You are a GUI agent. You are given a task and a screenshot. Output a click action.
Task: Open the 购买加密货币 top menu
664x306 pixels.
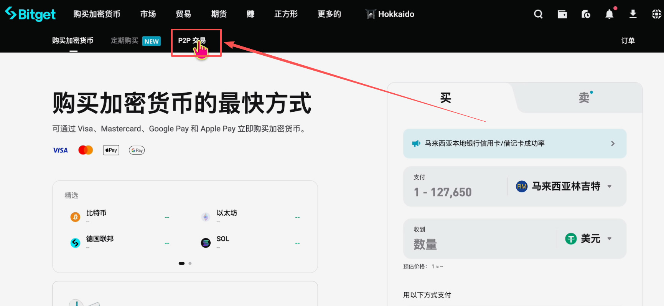point(97,14)
